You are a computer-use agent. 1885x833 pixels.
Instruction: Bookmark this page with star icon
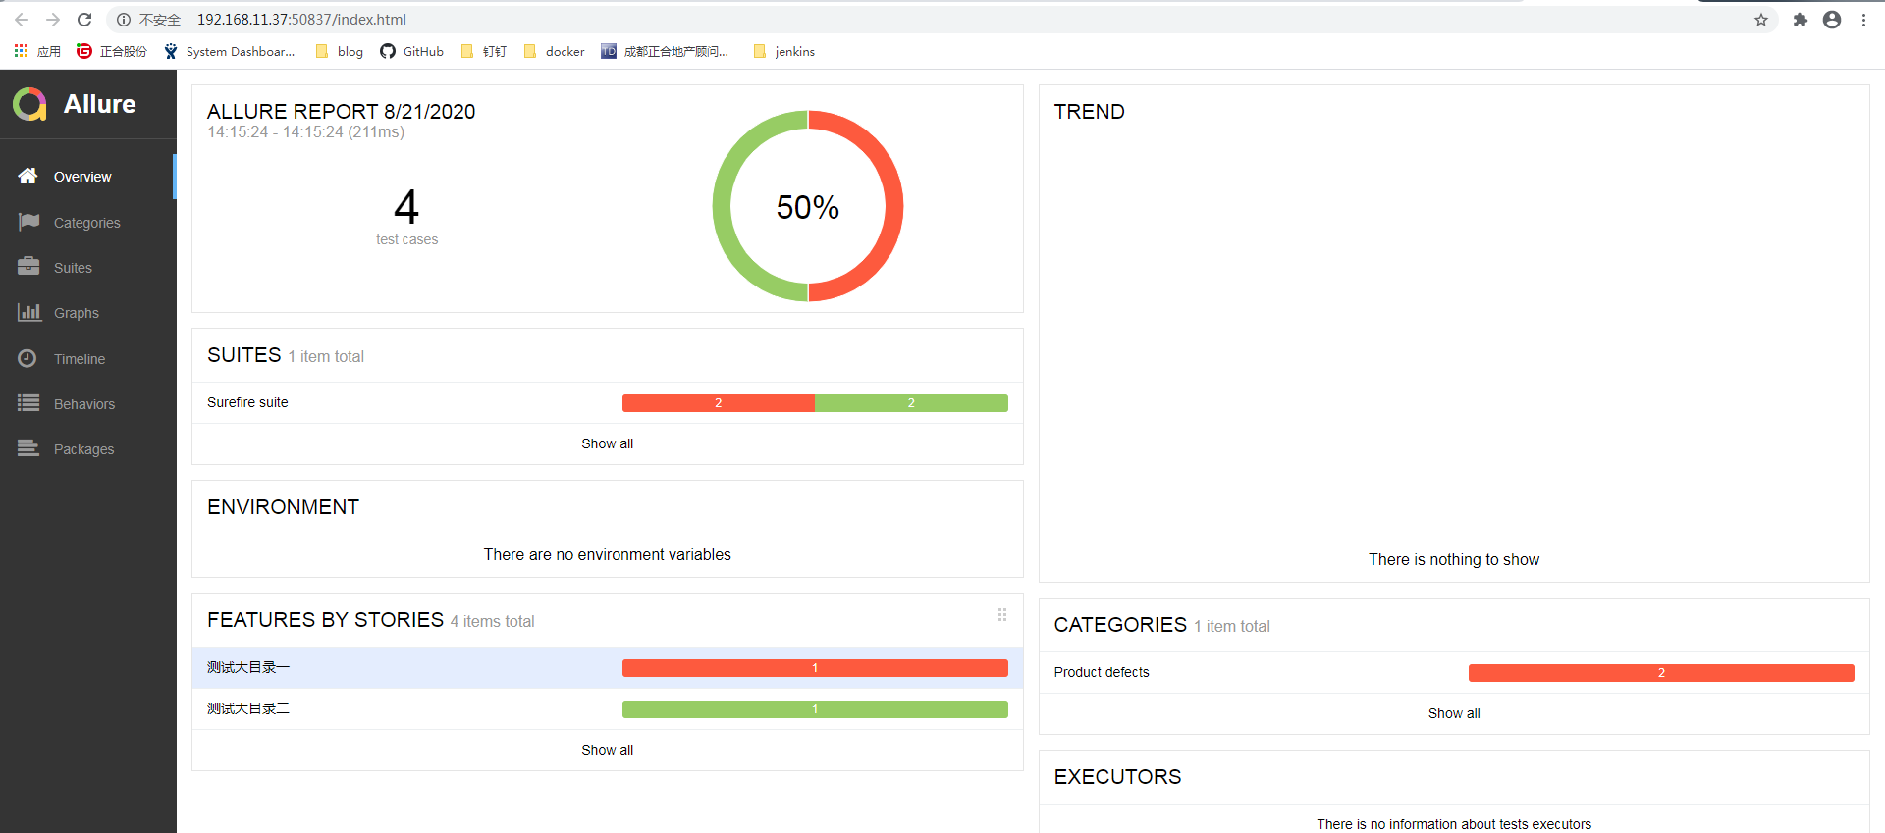point(1761,20)
